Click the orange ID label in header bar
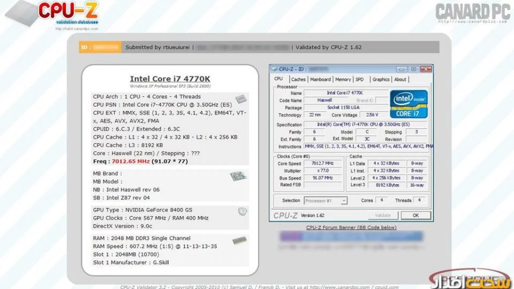 [100, 47]
